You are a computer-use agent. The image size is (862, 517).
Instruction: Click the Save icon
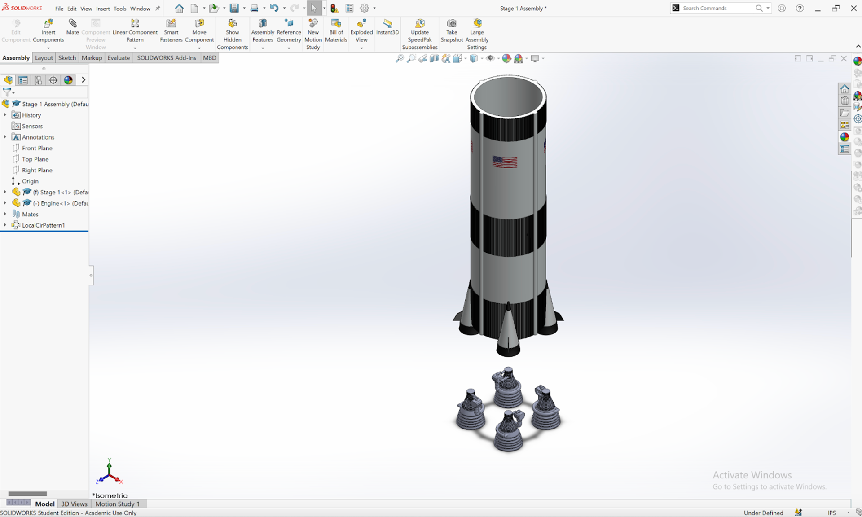point(234,8)
